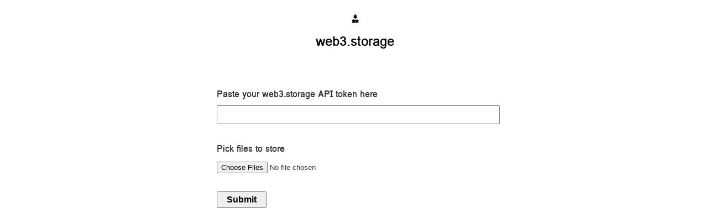Screen dimensions: 710x208
Task: Click the 'No file chosen' text
Action: (x=293, y=168)
